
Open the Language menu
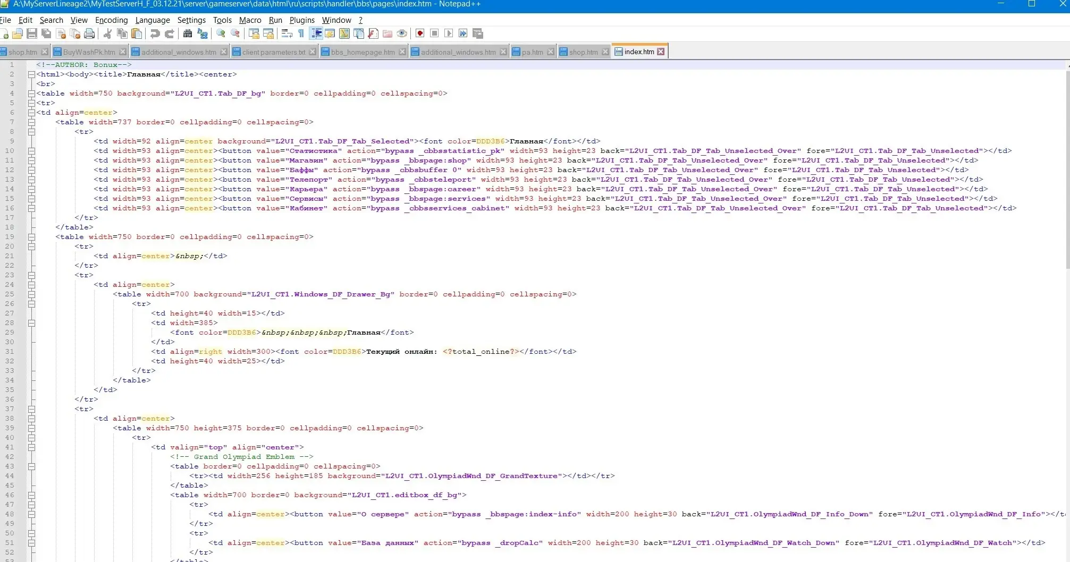tap(153, 20)
